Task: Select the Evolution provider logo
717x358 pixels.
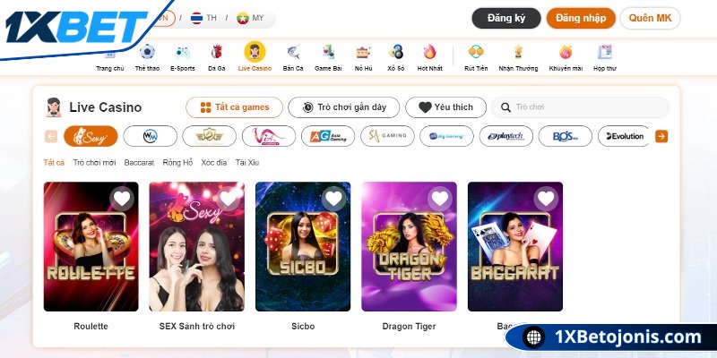Action: click(624, 136)
